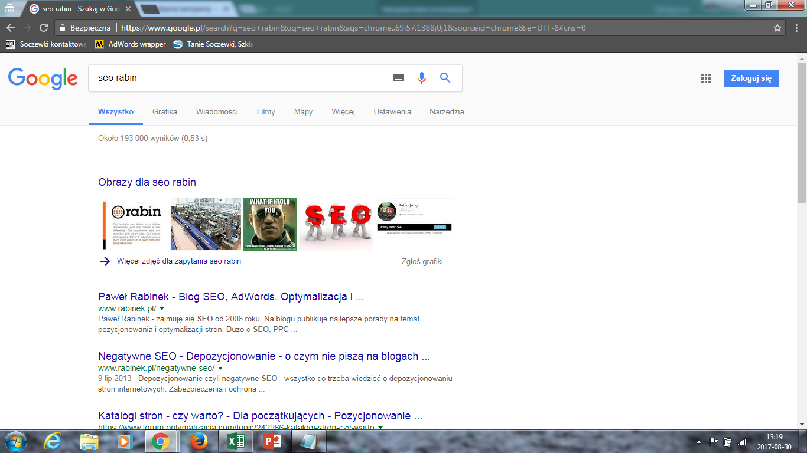
Task: Open the What If I Told You meme thumbnail
Action: pyautogui.click(x=270, y=224)
